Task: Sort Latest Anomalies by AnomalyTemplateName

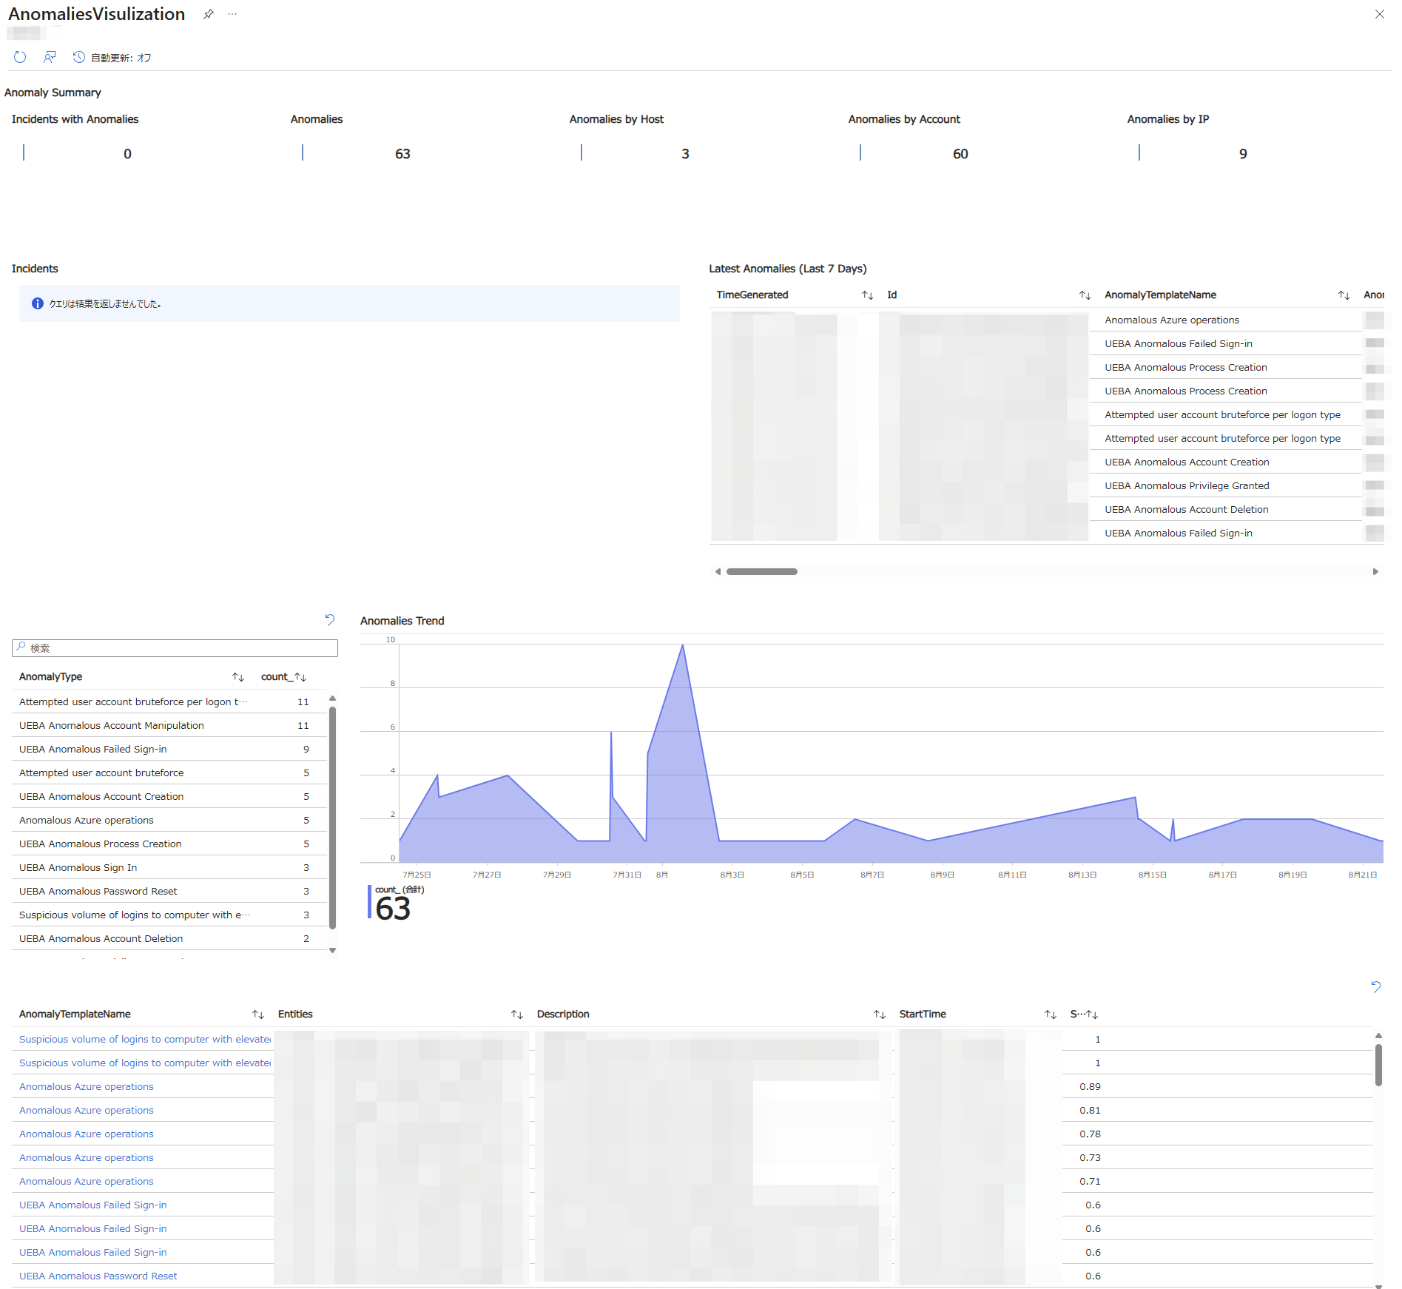Action: coord(1344,295)
